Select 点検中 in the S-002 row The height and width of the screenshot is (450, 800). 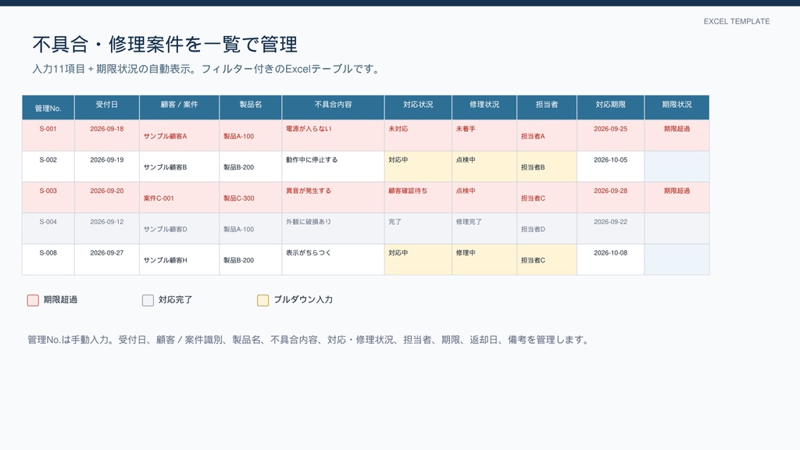click(484, 167)
